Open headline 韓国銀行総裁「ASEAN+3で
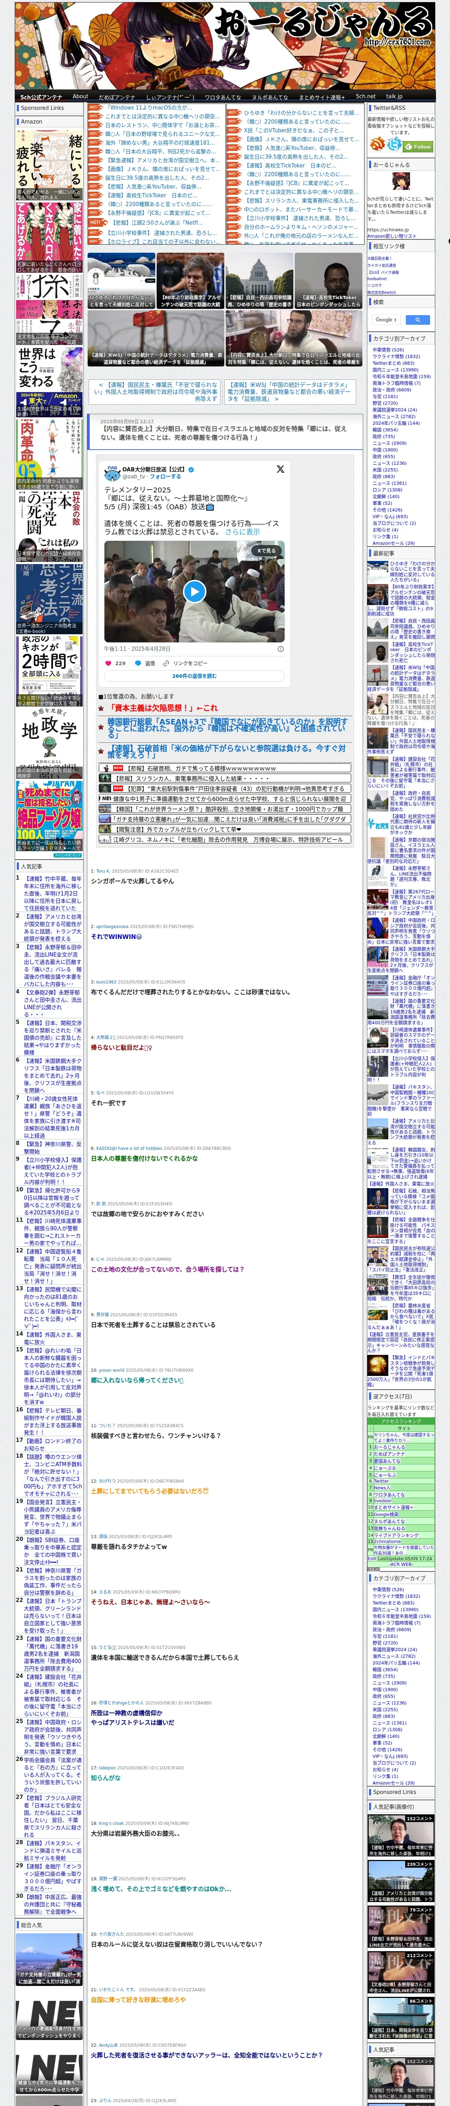 [x=227, y=728]
